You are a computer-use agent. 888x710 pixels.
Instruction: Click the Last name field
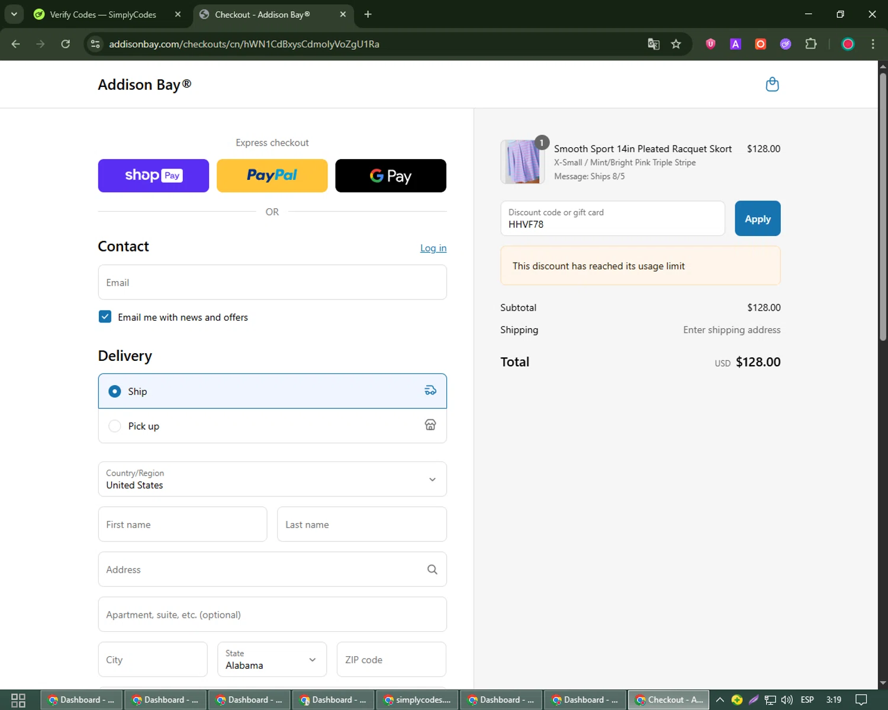tap(362, 524)
